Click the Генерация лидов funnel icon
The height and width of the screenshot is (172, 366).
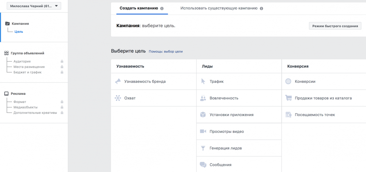pos(203,148)
